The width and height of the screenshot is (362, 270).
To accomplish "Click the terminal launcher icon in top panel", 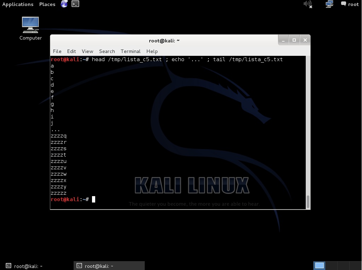I will 75,4.
